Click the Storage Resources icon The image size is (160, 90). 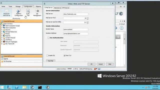coord(4,32)
